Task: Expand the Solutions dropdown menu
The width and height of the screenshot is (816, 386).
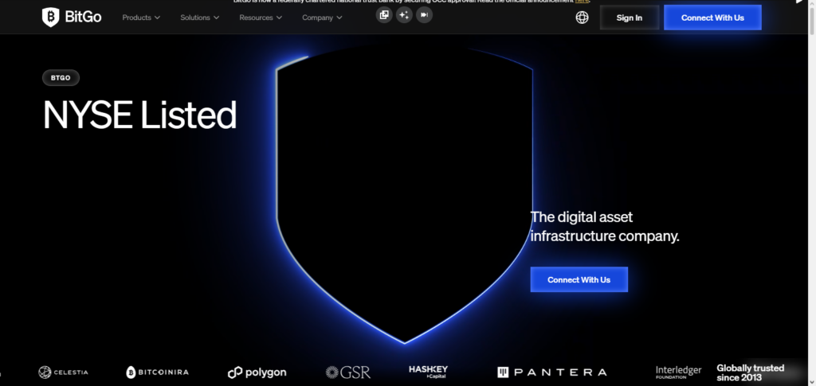Action: click(x=200, y=18)
